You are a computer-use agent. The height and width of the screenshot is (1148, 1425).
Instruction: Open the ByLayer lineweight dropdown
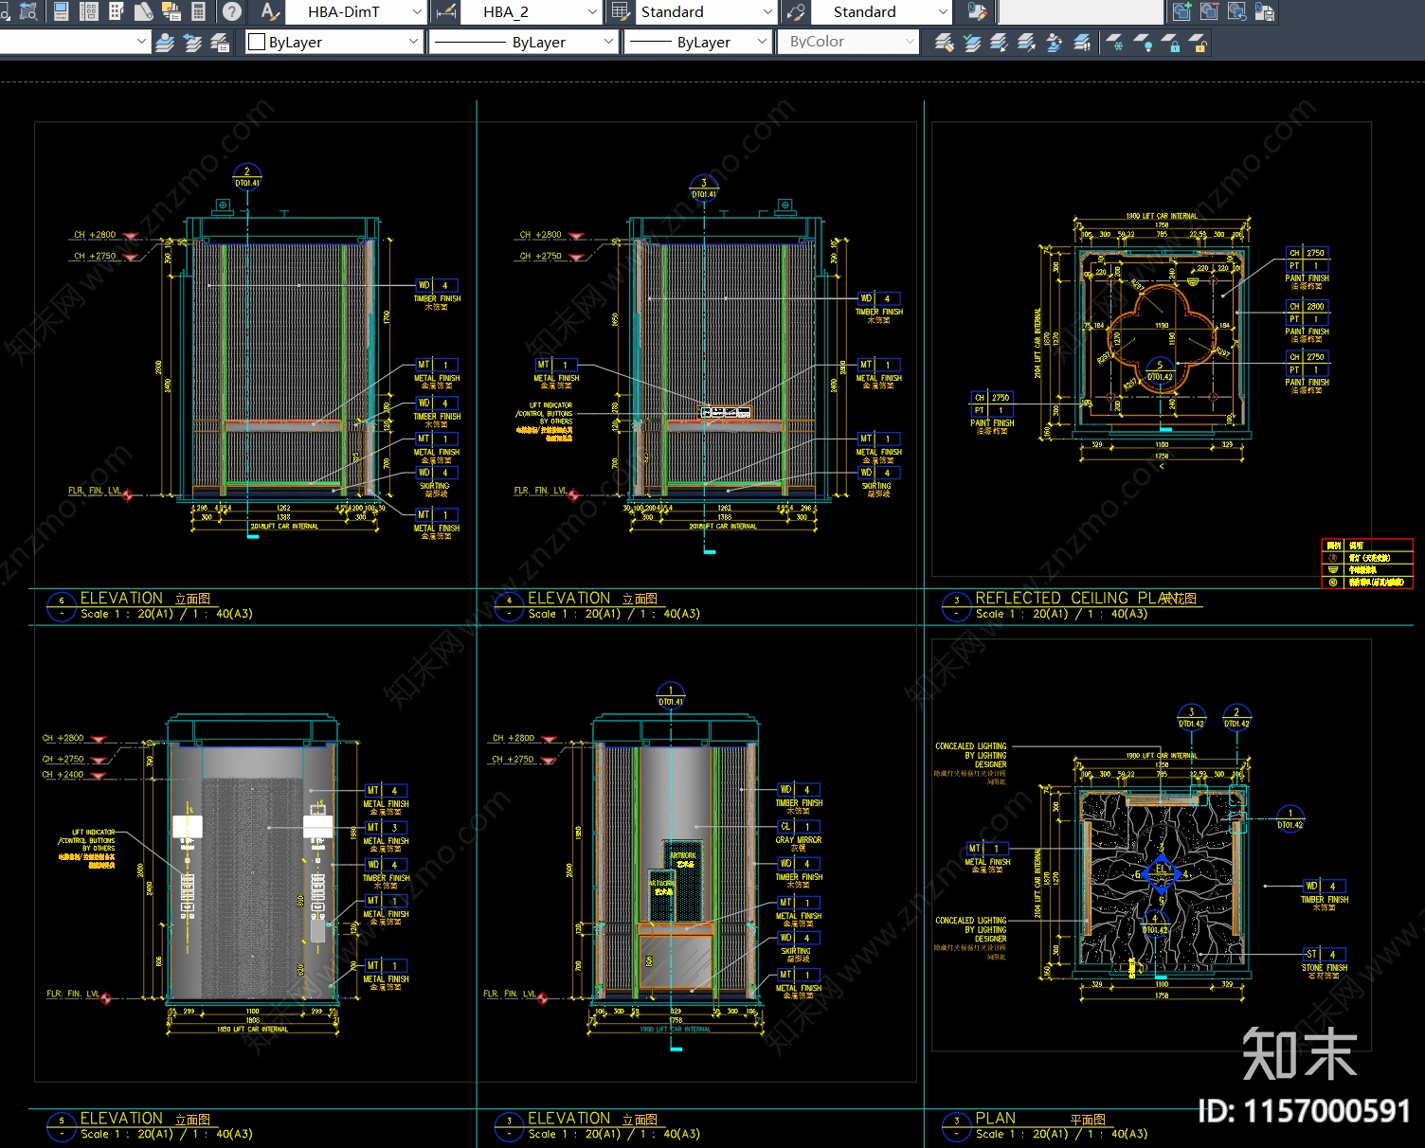pyautogui.click(x=762, y=42)
